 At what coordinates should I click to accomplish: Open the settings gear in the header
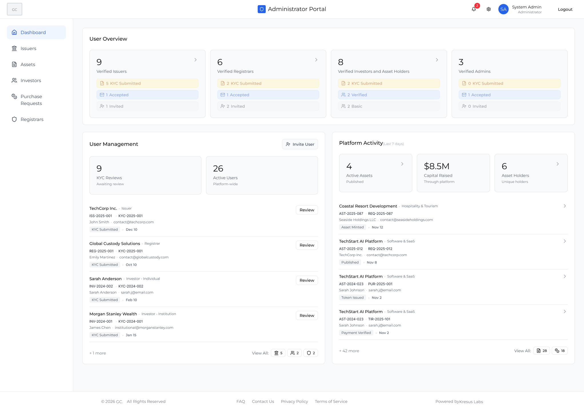(x=489, y=9)
